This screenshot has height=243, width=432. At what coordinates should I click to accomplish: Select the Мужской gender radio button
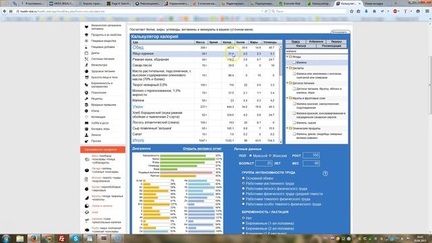tap(250, 156)
